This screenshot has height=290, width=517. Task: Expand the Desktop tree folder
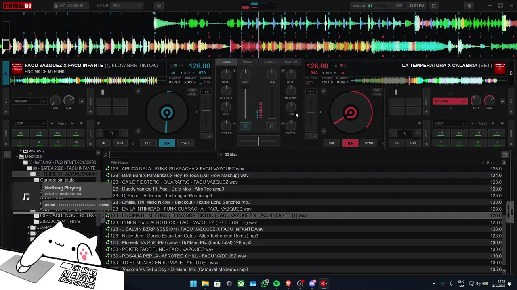pos(17,156)
